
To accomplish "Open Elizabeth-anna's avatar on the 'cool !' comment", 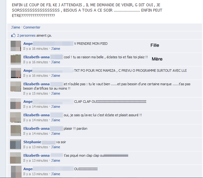I will [16, 60].
